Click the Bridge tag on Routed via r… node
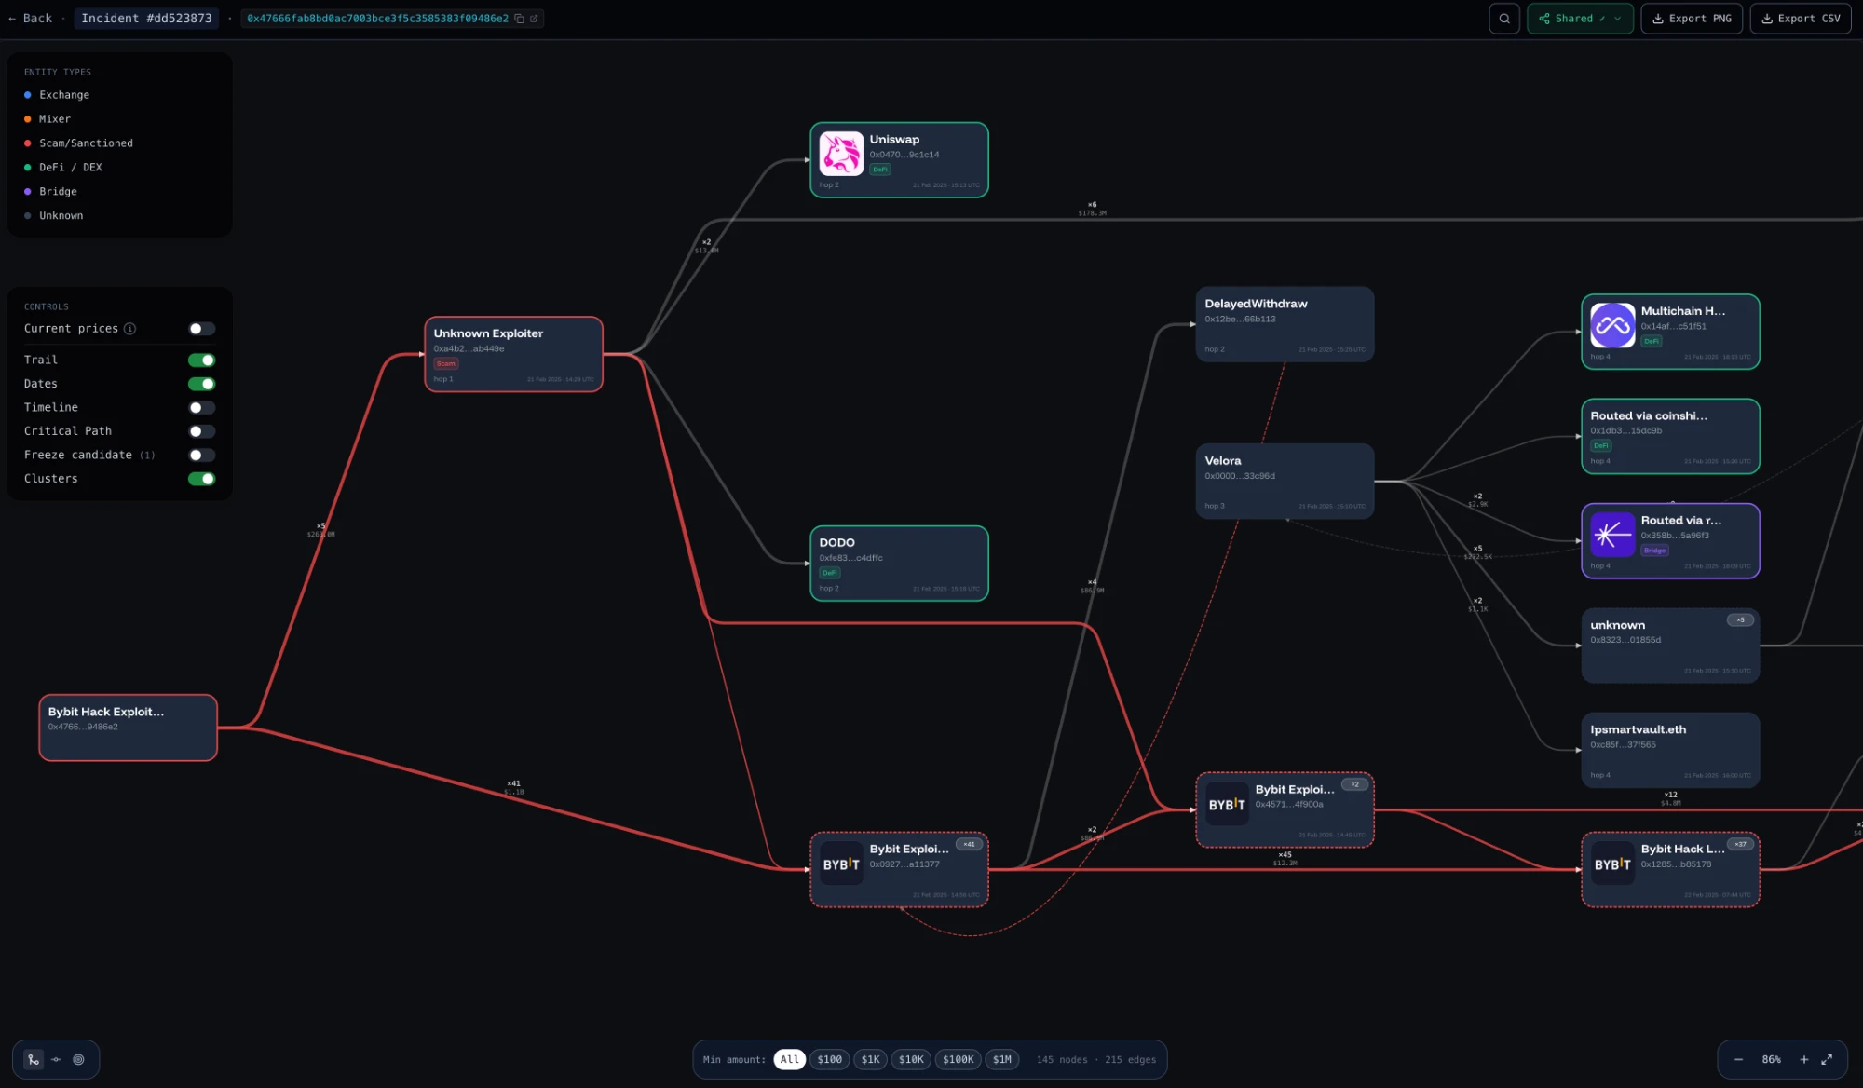Screen dimensions: 1863x1088 [x=1655, y=551]
